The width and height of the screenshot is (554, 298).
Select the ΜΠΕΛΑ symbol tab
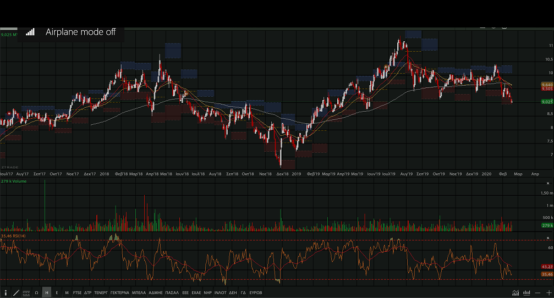[x=139, y=293]
